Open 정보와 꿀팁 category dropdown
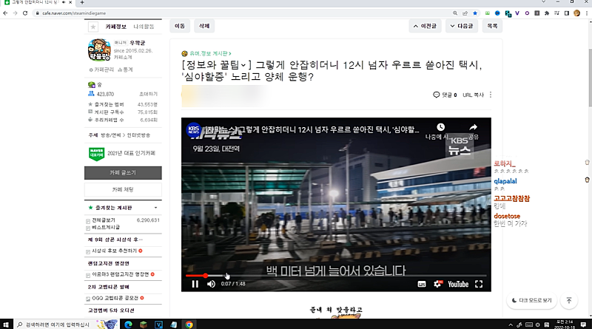592x329 pixels. pos(217,65)
